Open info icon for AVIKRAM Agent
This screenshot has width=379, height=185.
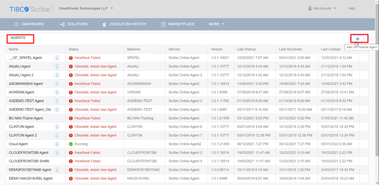tap(57, 92)
